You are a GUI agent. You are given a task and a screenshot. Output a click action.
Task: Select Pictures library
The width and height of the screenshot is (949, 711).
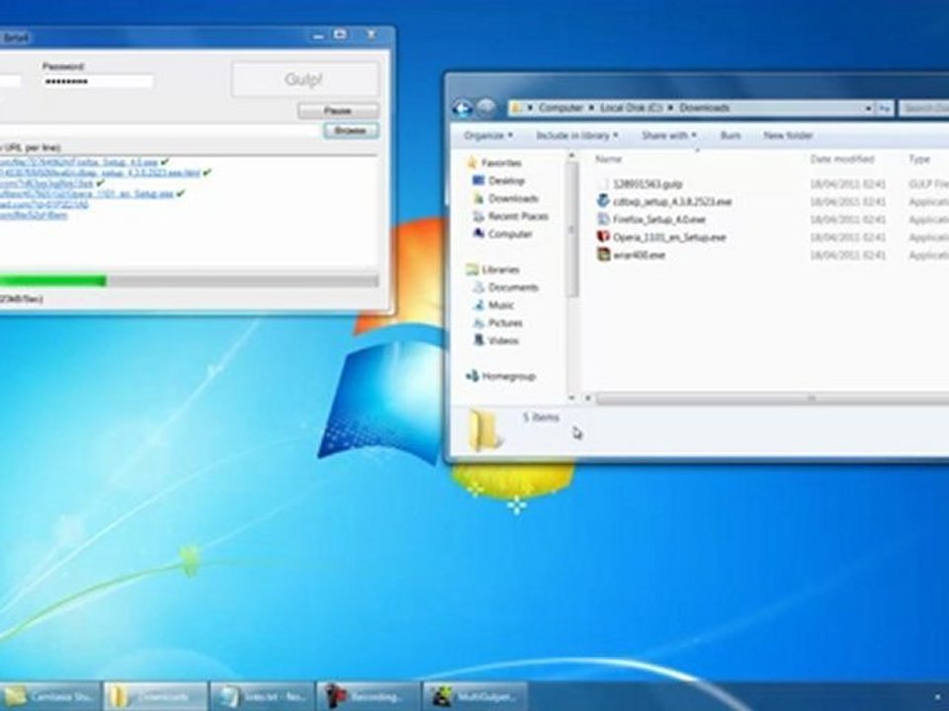coord(505,323)
